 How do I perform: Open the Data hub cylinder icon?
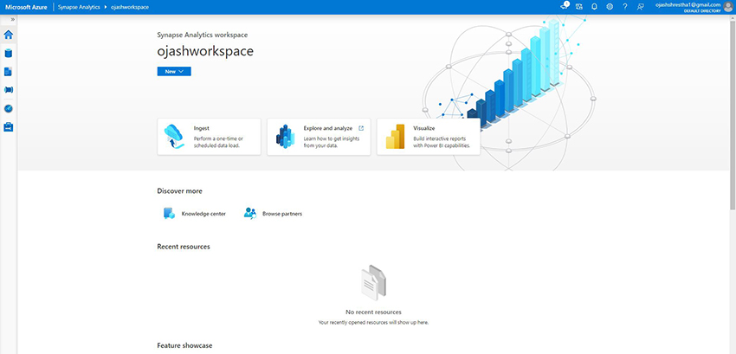click(9, 53)
